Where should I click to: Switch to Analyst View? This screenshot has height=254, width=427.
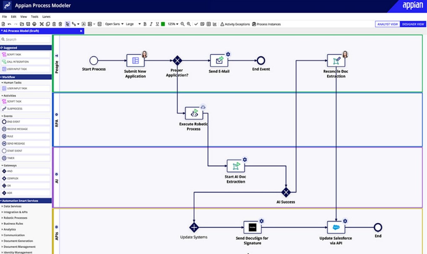(387, 24)
